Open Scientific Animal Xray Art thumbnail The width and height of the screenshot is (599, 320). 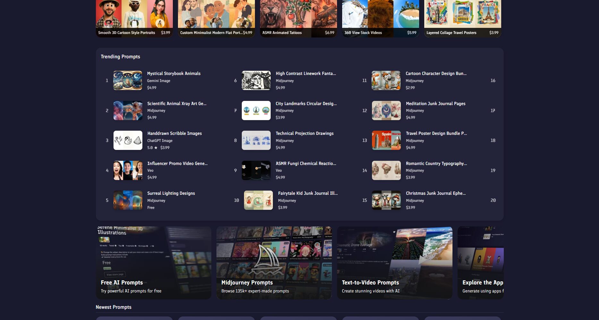128,111
